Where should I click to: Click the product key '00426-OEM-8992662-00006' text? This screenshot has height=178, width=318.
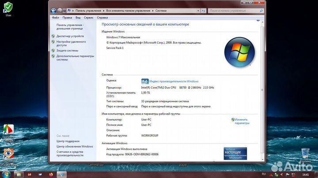[142, 154]
